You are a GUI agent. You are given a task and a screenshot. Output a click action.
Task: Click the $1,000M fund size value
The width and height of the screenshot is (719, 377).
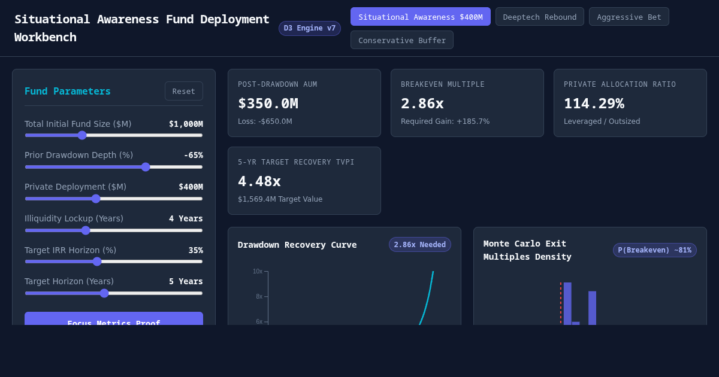[186, 124]
